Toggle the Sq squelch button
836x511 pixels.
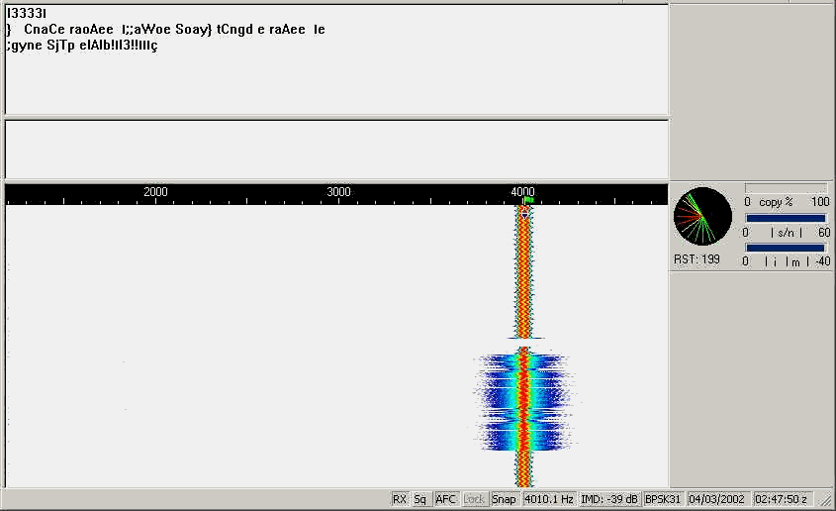point(420,499)
